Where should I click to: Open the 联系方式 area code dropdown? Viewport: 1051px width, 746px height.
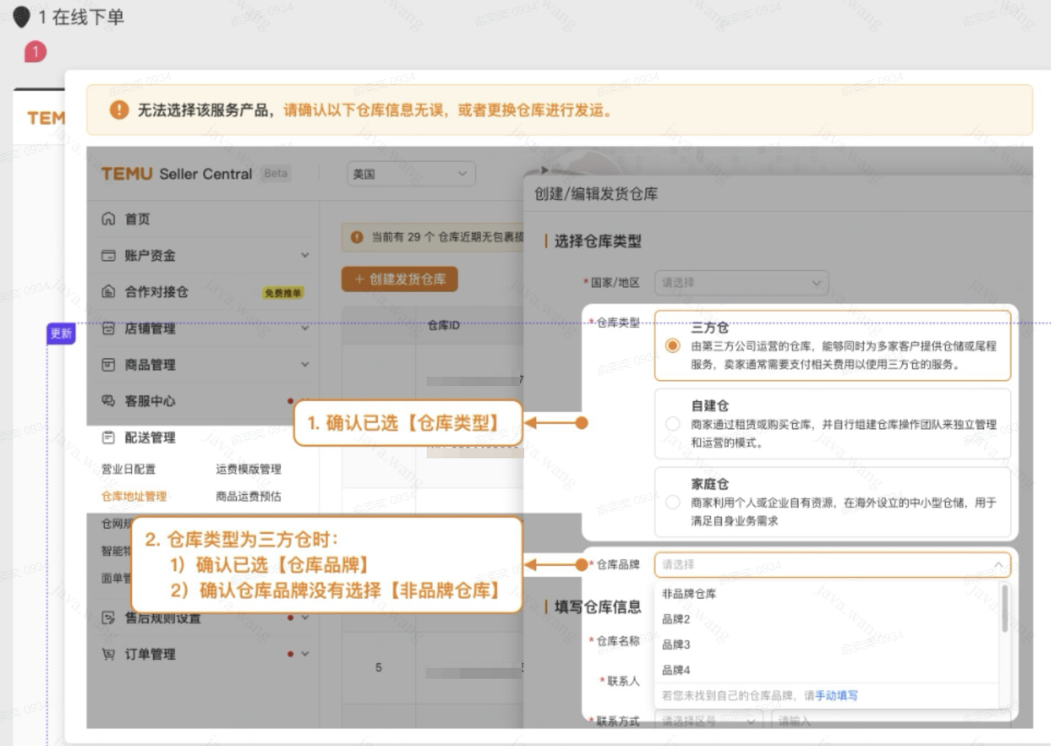click(x=709, y=721)
